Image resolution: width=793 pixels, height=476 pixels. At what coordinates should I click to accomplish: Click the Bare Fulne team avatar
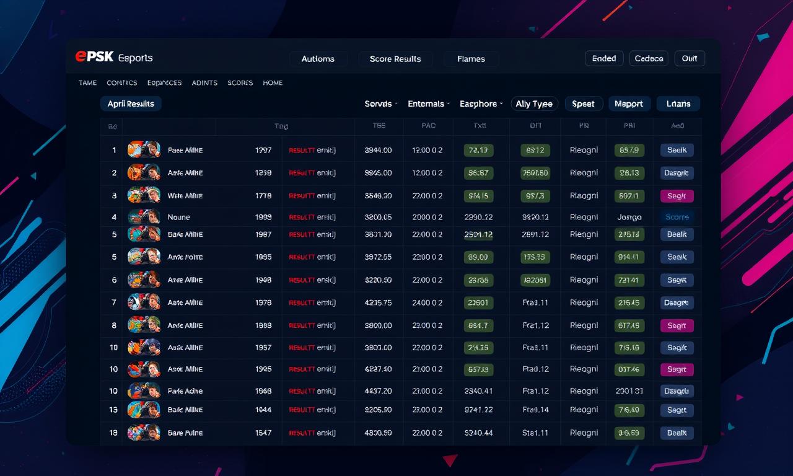pyautogui.click(x=144, y=433)
